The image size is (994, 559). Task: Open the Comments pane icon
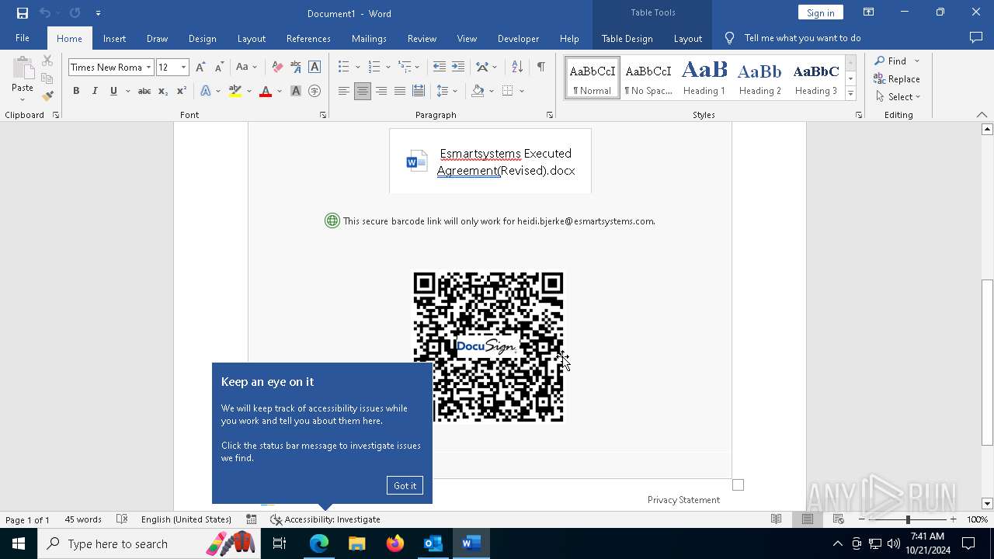click(x=976, y=37)
